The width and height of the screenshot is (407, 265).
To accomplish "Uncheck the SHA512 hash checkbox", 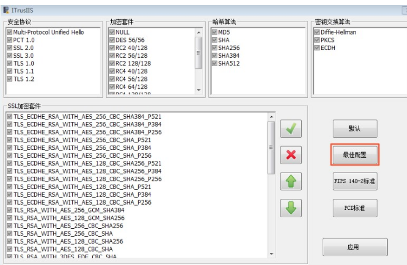I will pyautogui.click(x=215, y=63).
